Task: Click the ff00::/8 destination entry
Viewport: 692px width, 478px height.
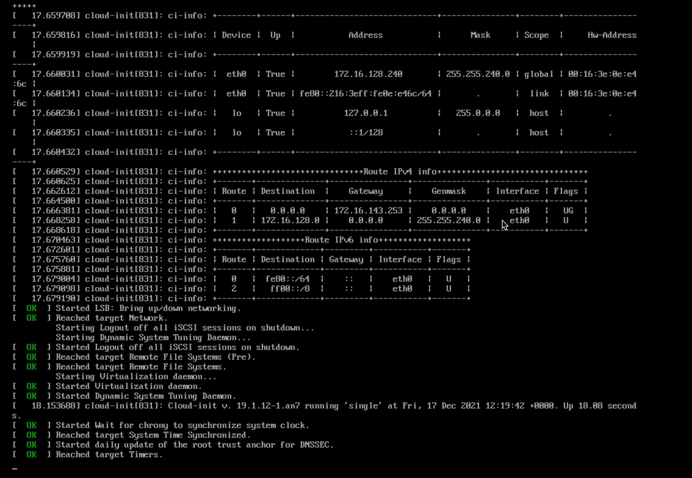Action: [290, 289]
